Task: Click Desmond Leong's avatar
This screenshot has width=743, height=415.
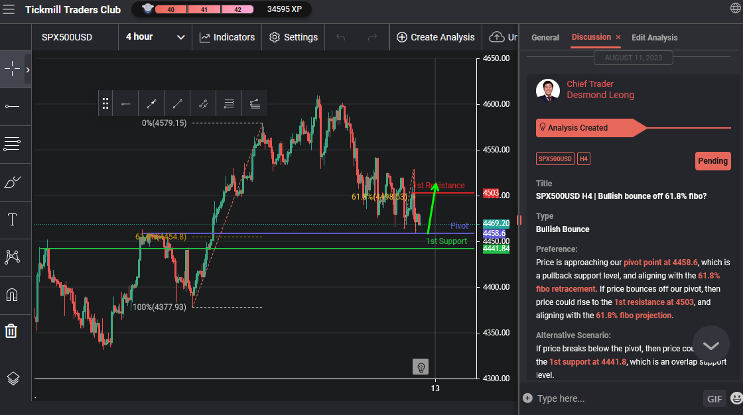Action: [548, 90]
